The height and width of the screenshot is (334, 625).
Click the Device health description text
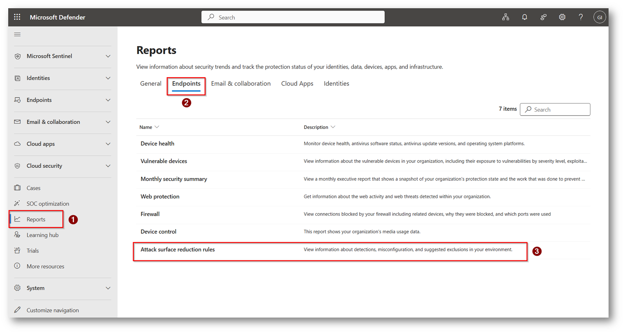point(414,144)
